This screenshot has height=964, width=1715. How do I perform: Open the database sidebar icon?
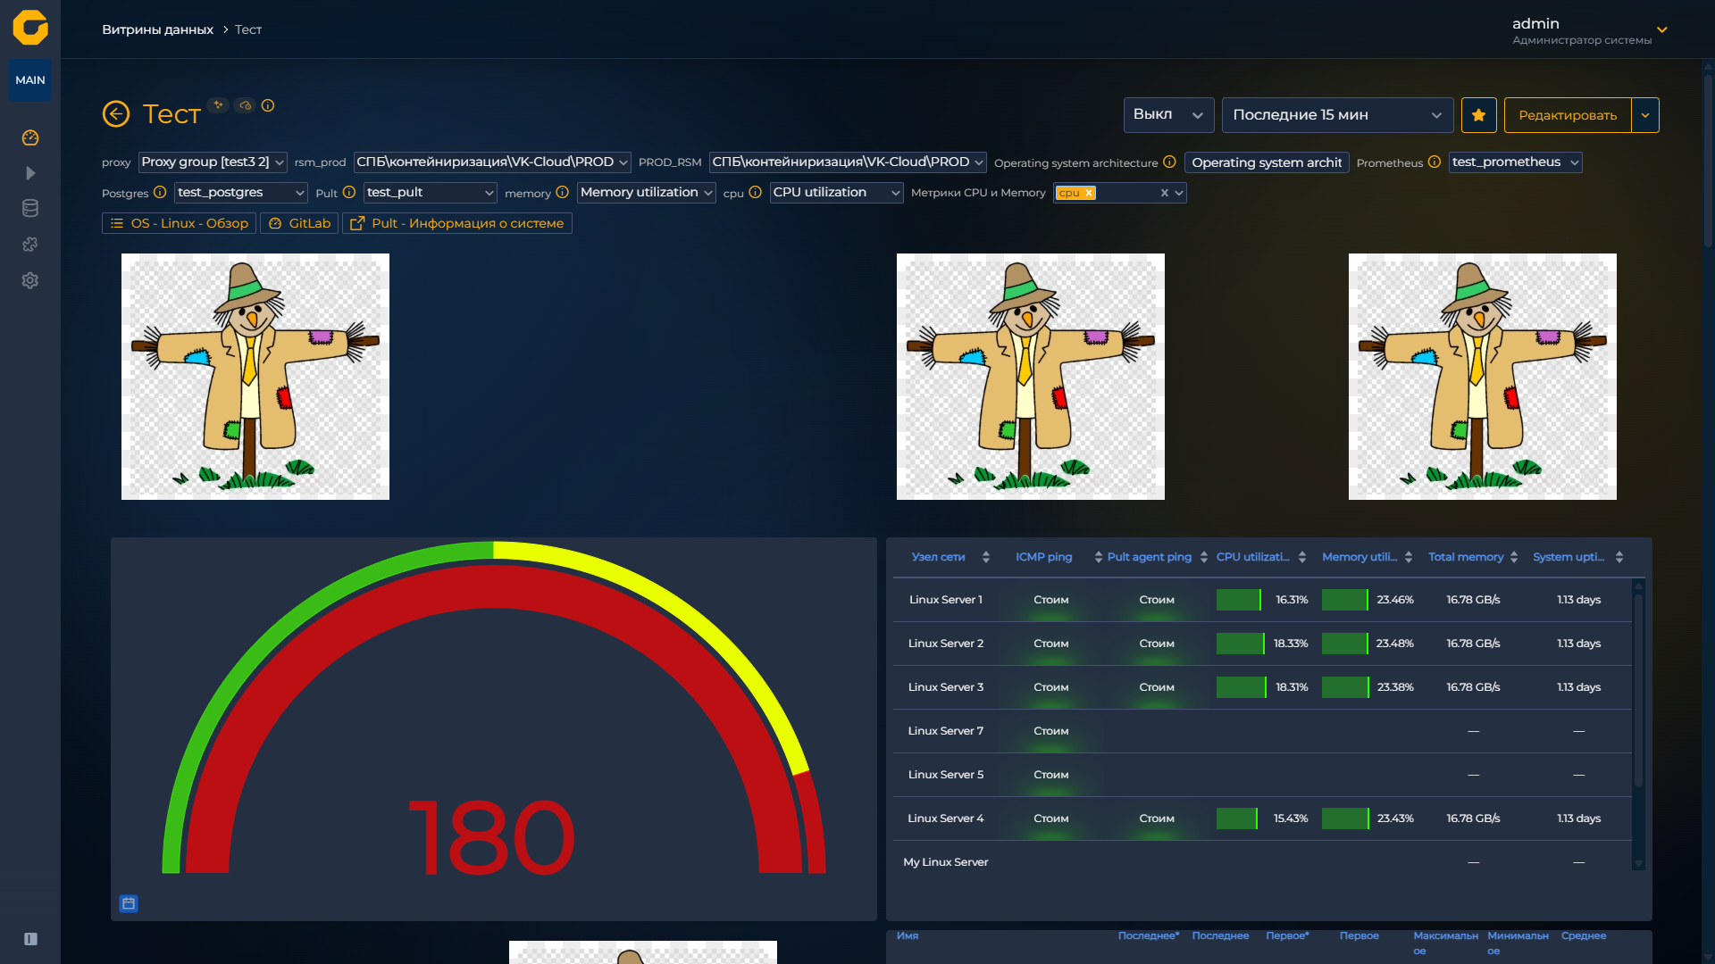click(30, 209)
